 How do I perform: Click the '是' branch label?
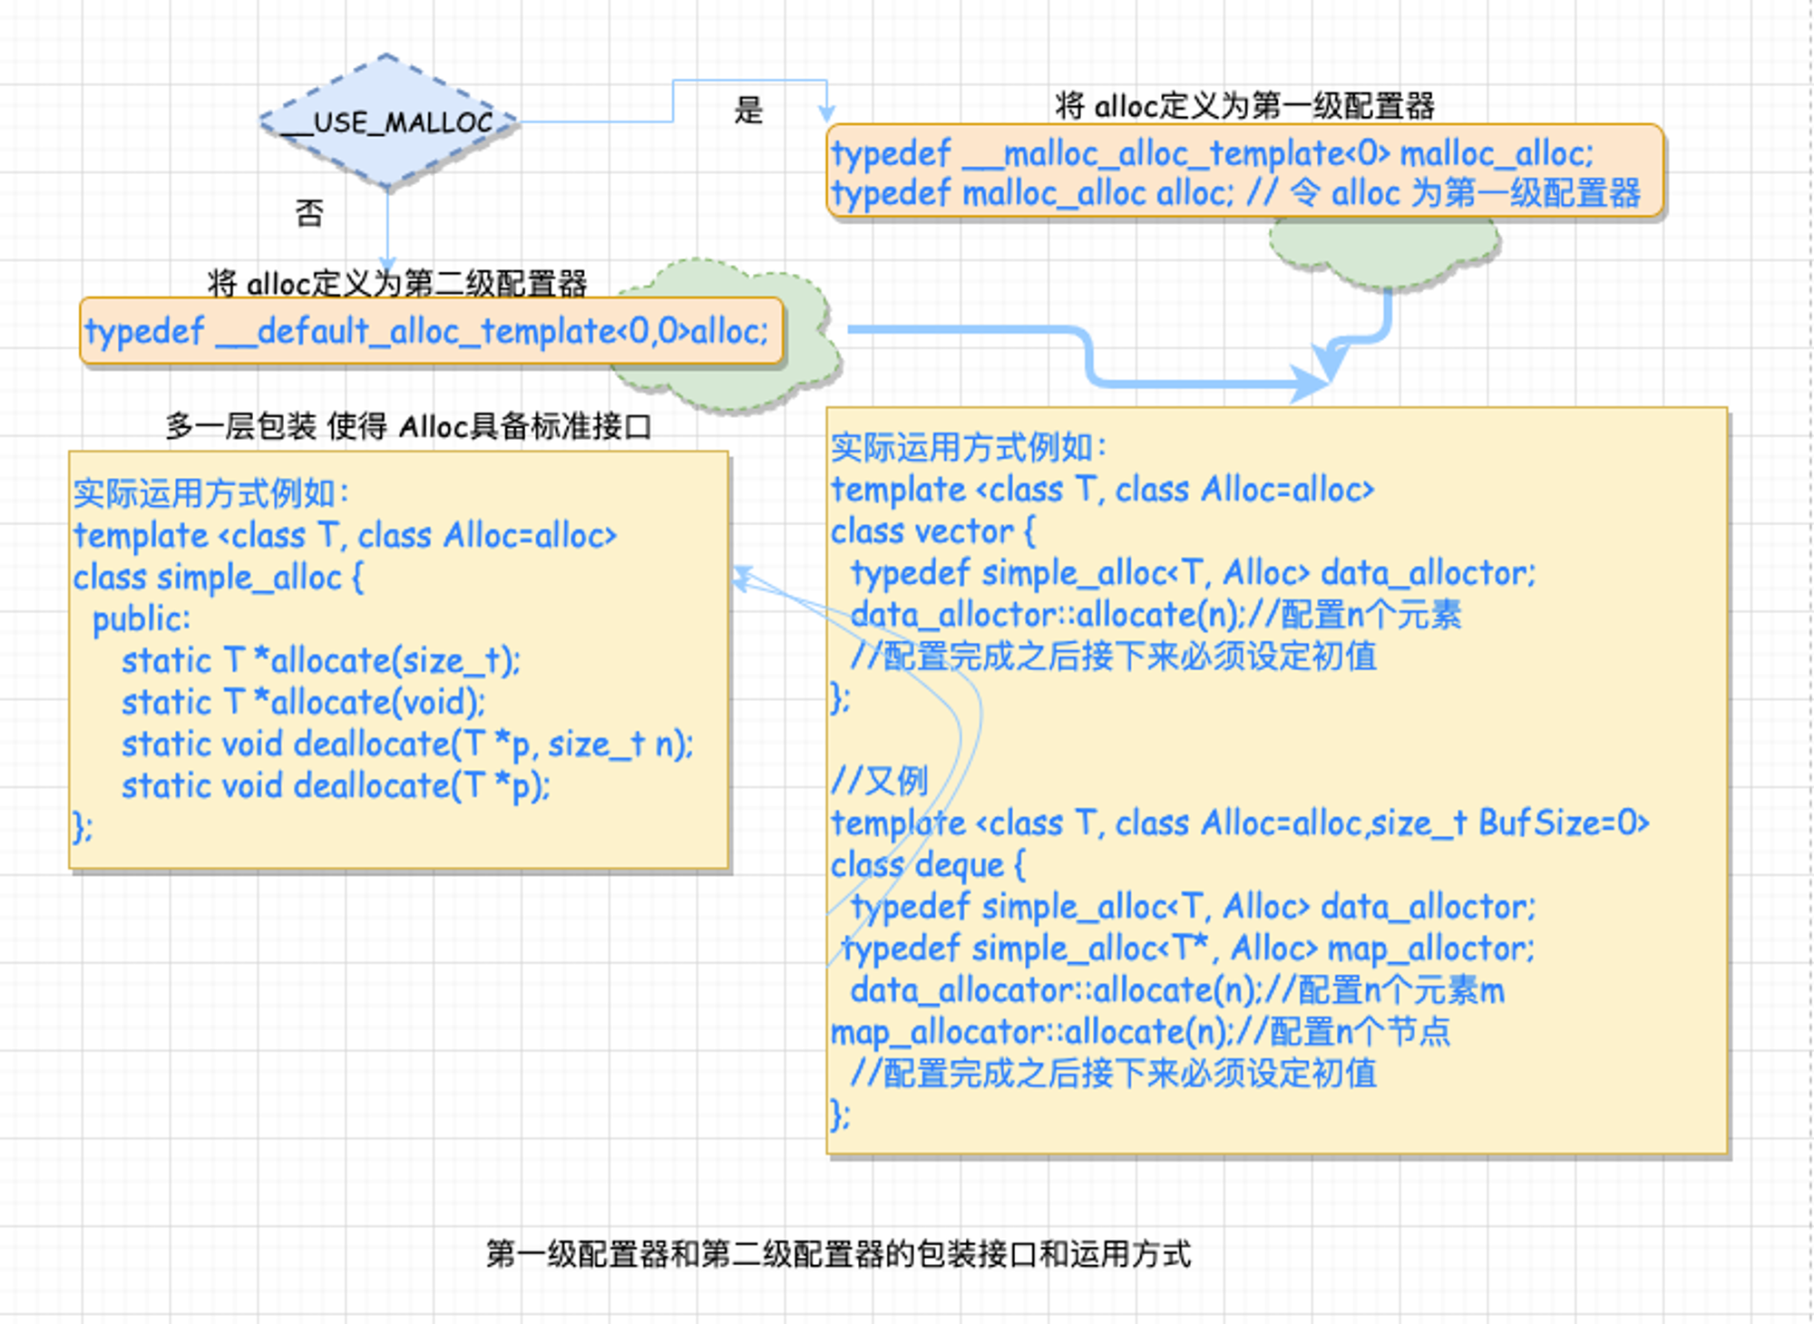click(x=748, y=111)
